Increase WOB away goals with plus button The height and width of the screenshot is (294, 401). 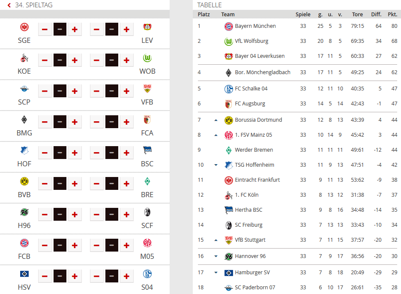pos(126,60)
